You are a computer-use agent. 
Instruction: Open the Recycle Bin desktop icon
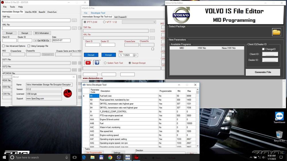[279, 136]
